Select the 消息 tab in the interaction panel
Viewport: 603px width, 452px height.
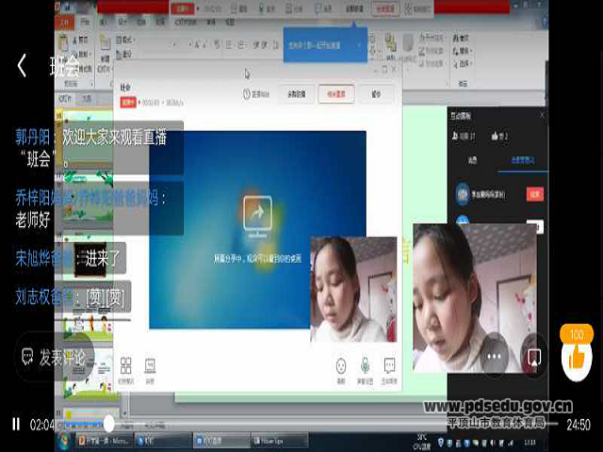coord(473,162)
